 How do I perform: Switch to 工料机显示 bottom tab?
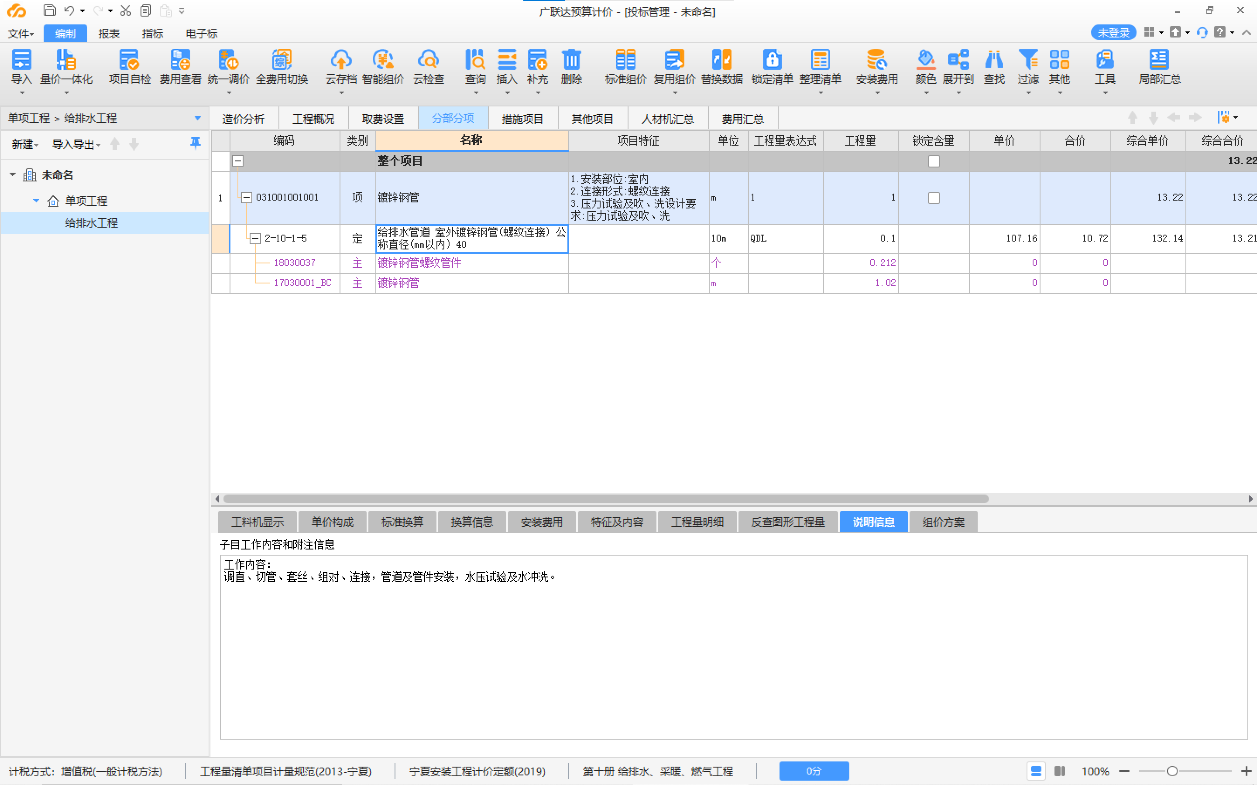click(x=258, y=522)
